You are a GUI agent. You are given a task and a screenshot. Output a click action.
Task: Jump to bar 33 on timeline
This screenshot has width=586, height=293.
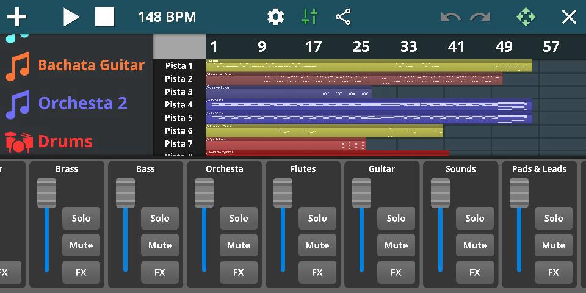408,47
